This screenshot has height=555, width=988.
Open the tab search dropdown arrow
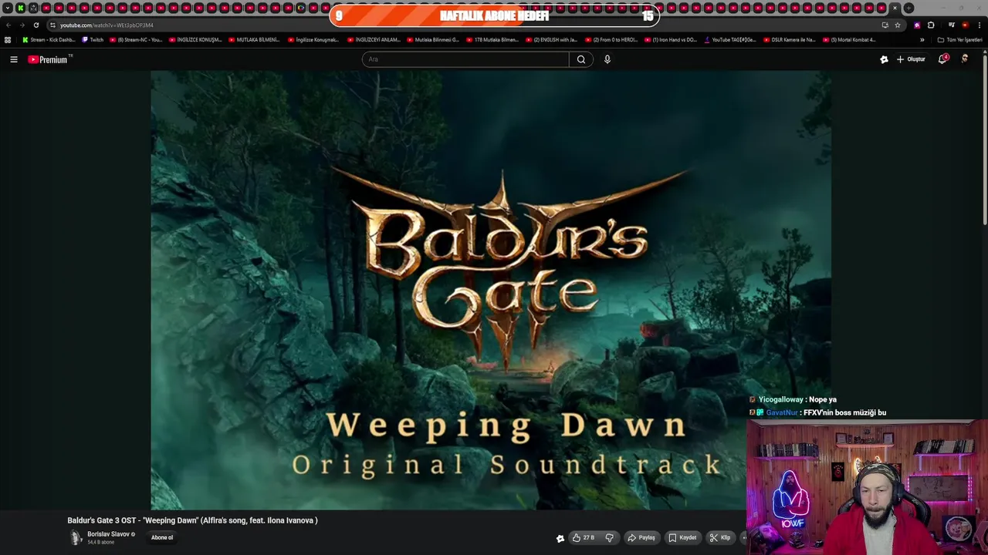point(8,8)
